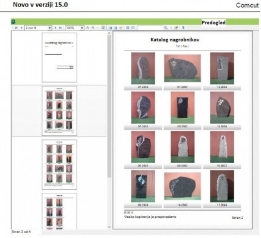Click the gravestone photo labeled 07-2003

click(183, 68)
